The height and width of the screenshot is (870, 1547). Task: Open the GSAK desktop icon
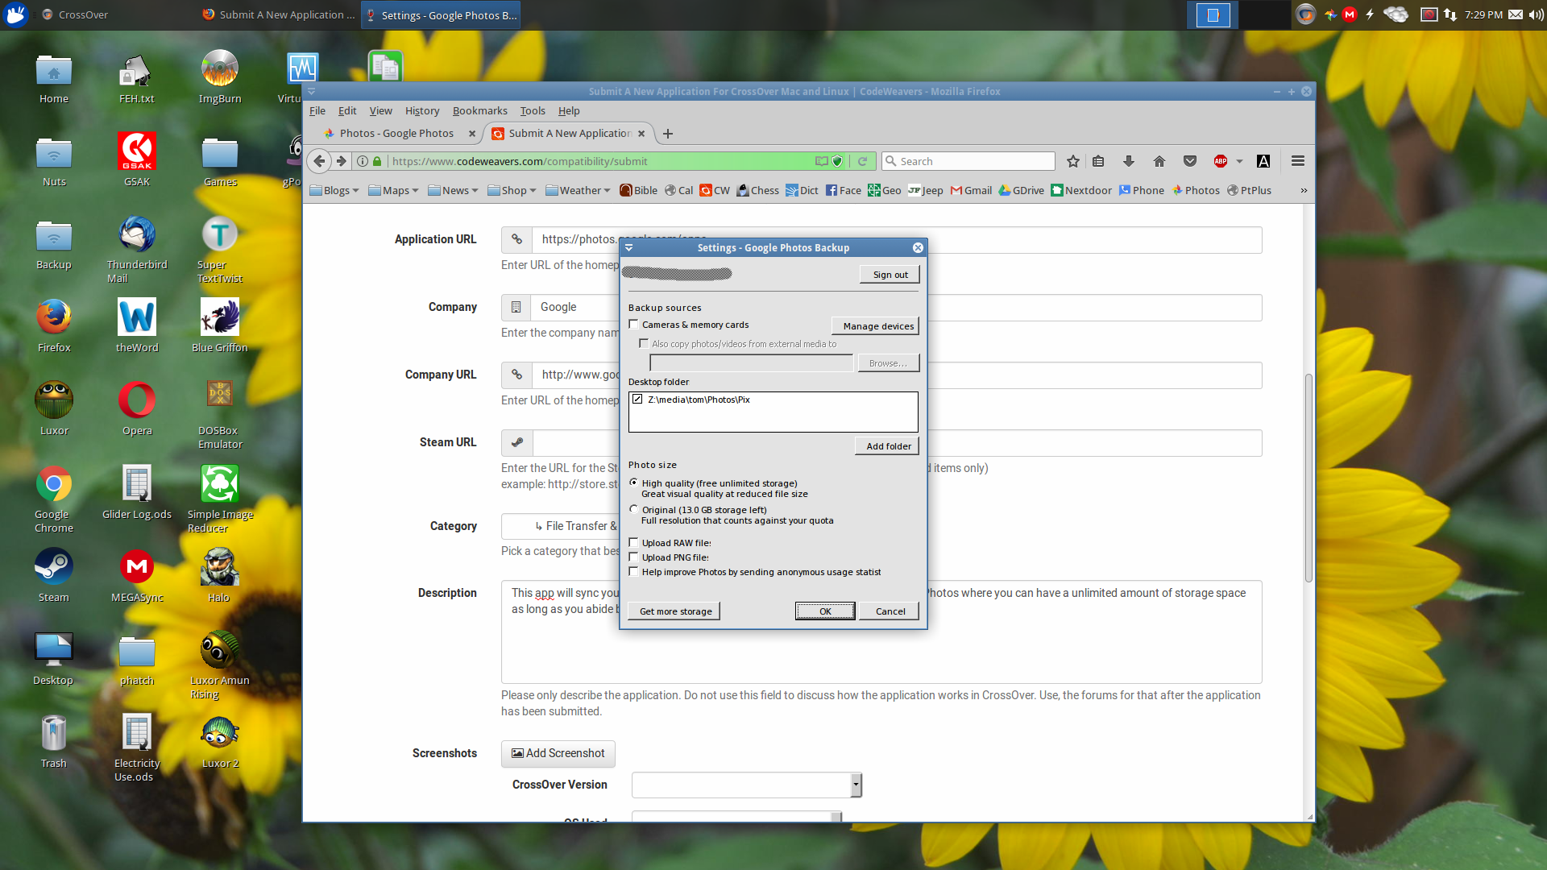click(137, 159)
